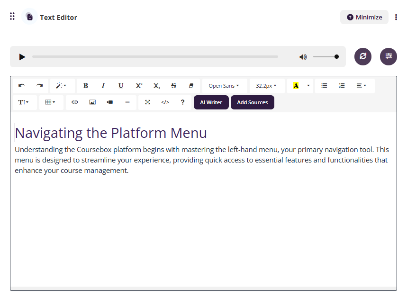The width and height of the screenshot is (407, 307).
Task: Switch to code view
Action: (x=165, y=102)
